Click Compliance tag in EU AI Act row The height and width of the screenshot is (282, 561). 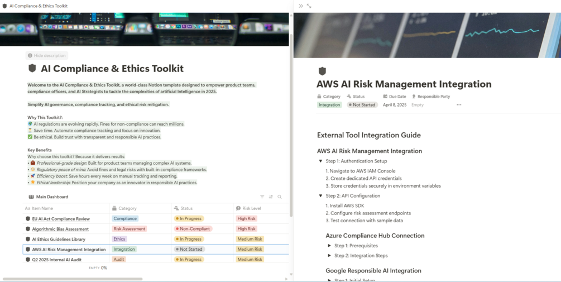[x=125, y=219]
